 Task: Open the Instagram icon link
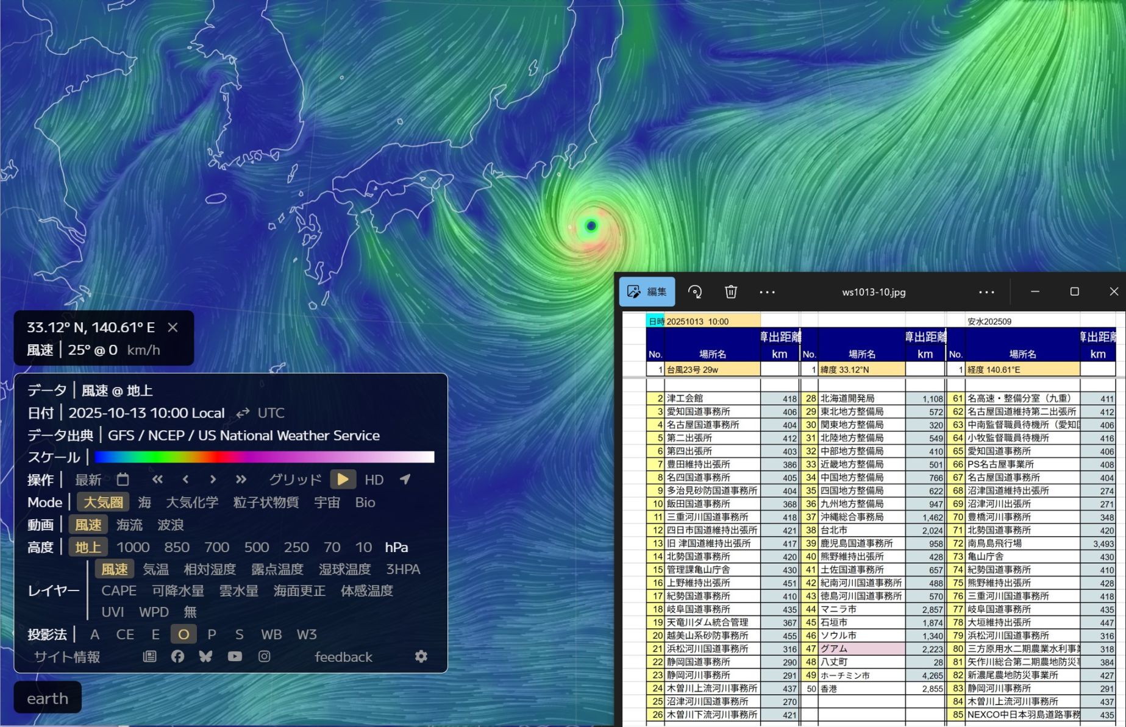(x=264, y=656)
